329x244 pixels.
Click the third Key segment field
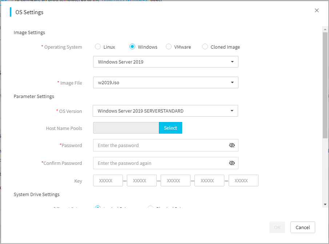[x=176, y=180]
